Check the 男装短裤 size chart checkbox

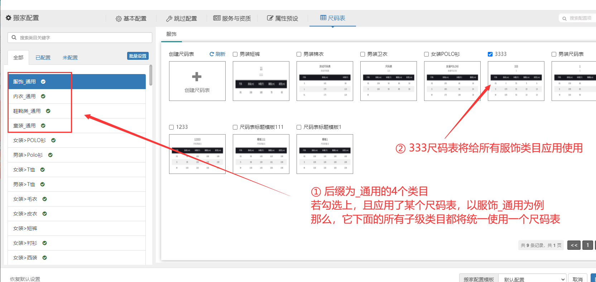coord(235,54)
